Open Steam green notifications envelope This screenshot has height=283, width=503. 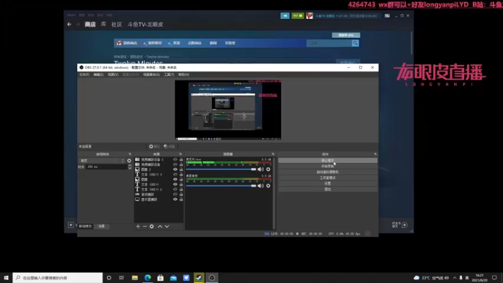click(x=297, y=16)
